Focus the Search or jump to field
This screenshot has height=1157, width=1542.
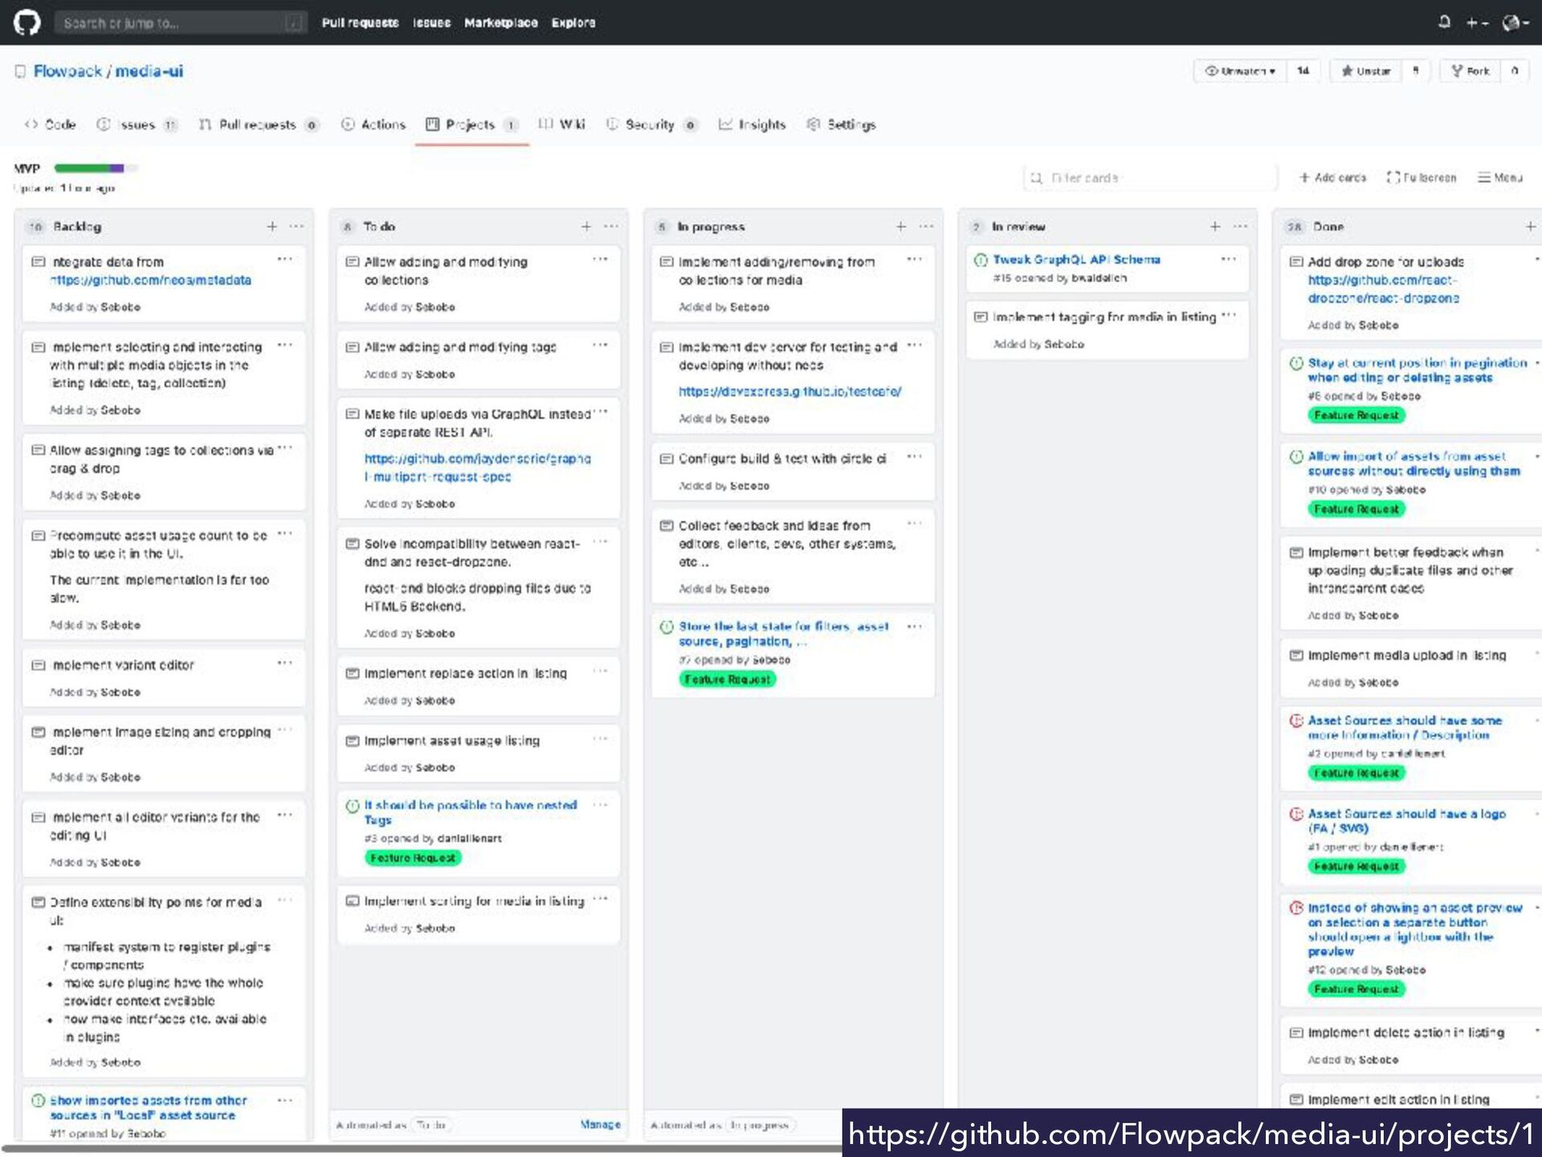[180, 22]
